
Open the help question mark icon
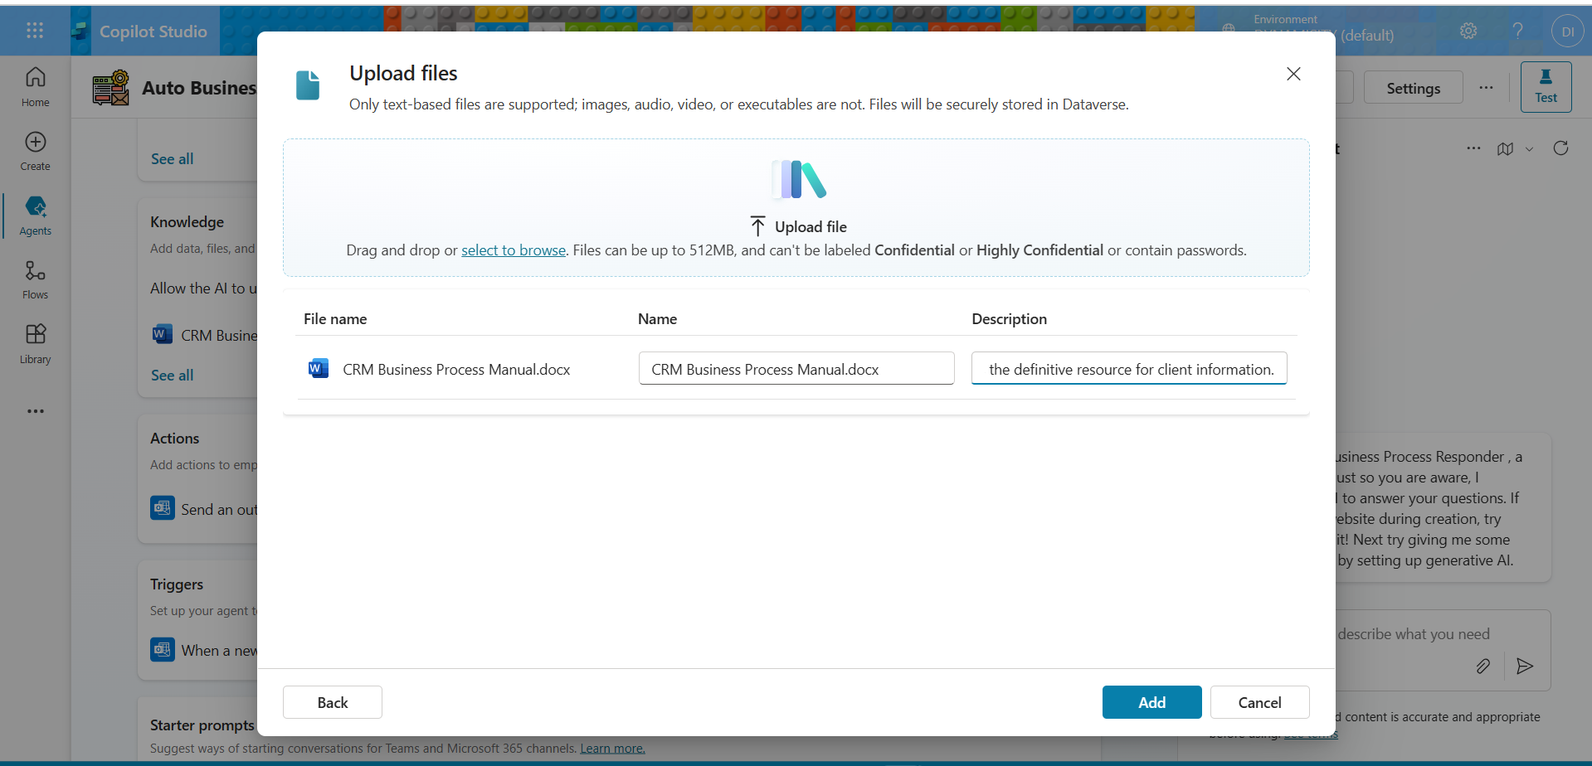(x=1517, y=31)
